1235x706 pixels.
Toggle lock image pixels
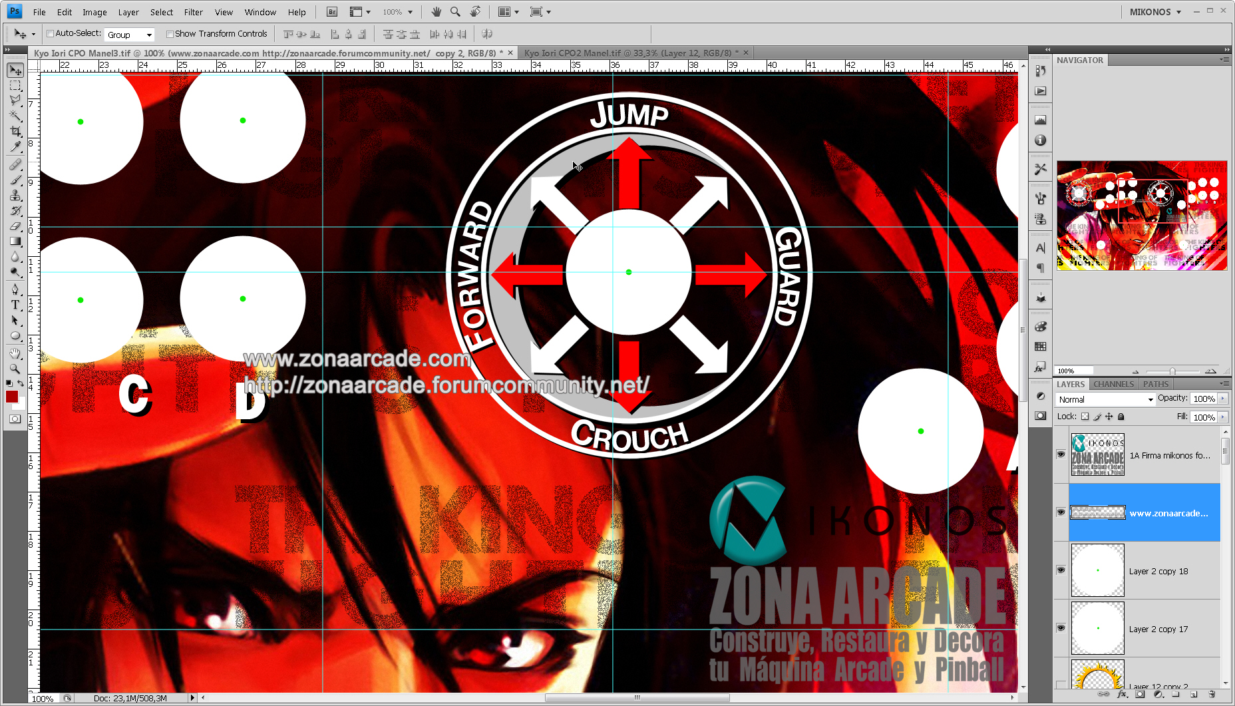(1097, 417)
